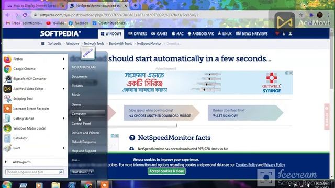Go back in Chrome

[8, 15]
